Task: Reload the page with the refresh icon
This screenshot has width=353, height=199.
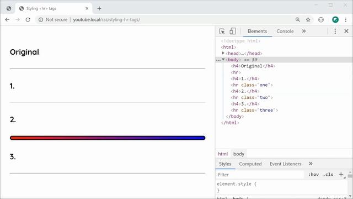Action: (28, 20)
